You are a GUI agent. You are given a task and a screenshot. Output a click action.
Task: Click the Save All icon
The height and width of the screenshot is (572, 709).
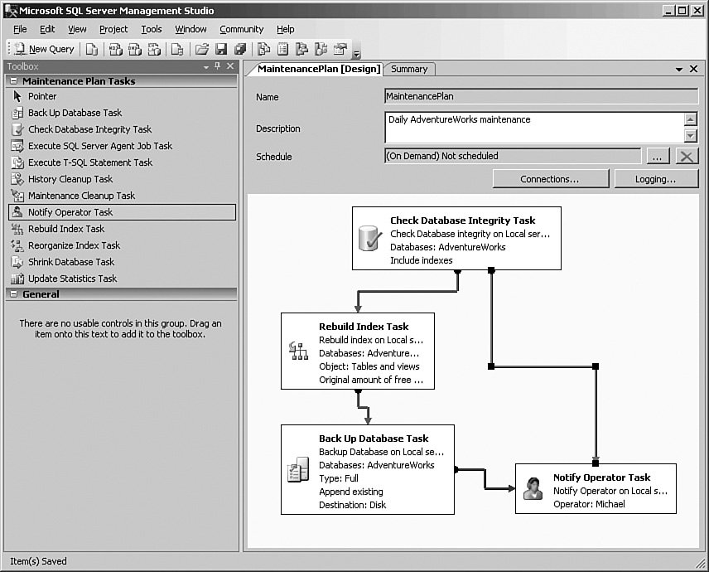tap(240, 49)
